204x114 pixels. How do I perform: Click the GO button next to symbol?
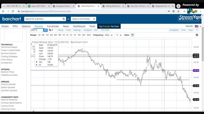[x=45, y=30]
